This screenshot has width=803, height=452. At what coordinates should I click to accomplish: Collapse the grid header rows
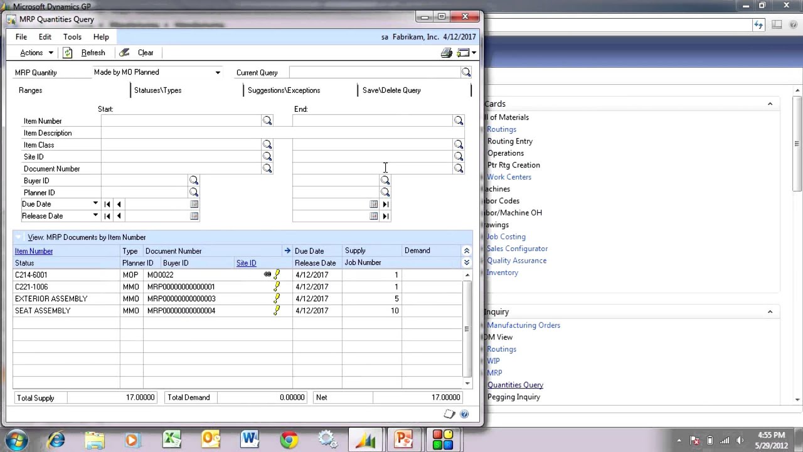tap(466, 250)
